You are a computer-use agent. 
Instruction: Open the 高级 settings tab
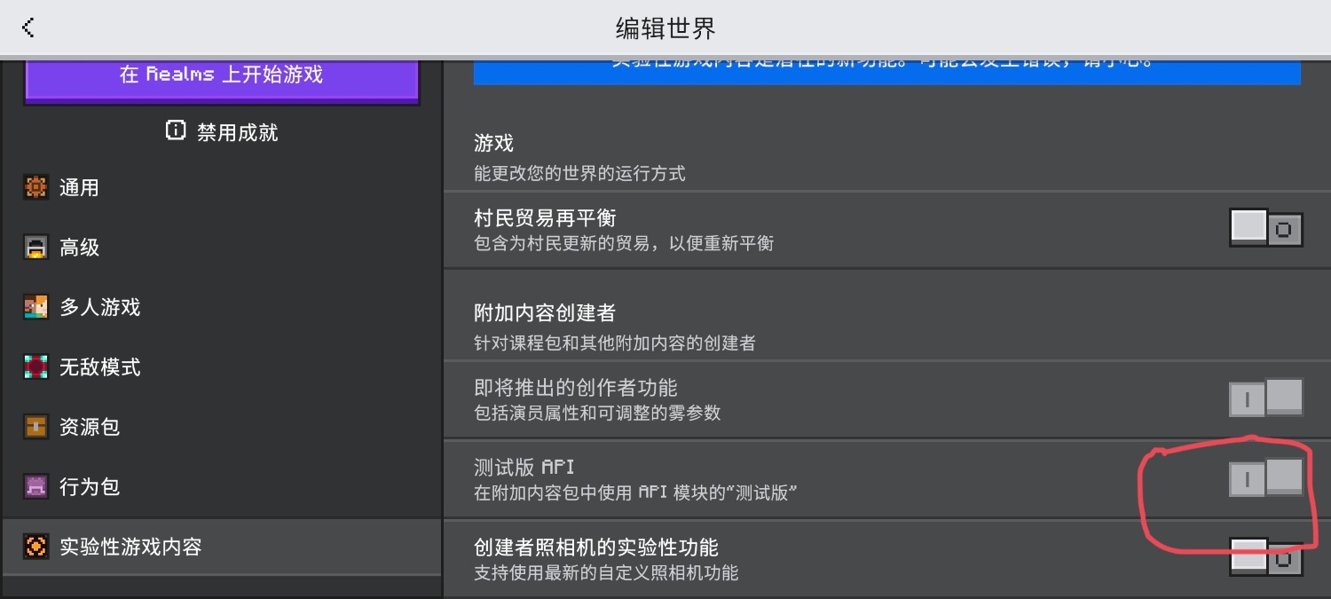(x=222, y=248)
